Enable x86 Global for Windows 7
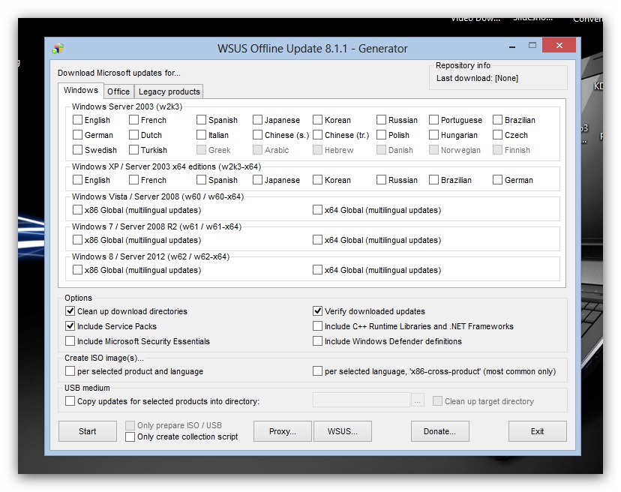 pos(78,240)
